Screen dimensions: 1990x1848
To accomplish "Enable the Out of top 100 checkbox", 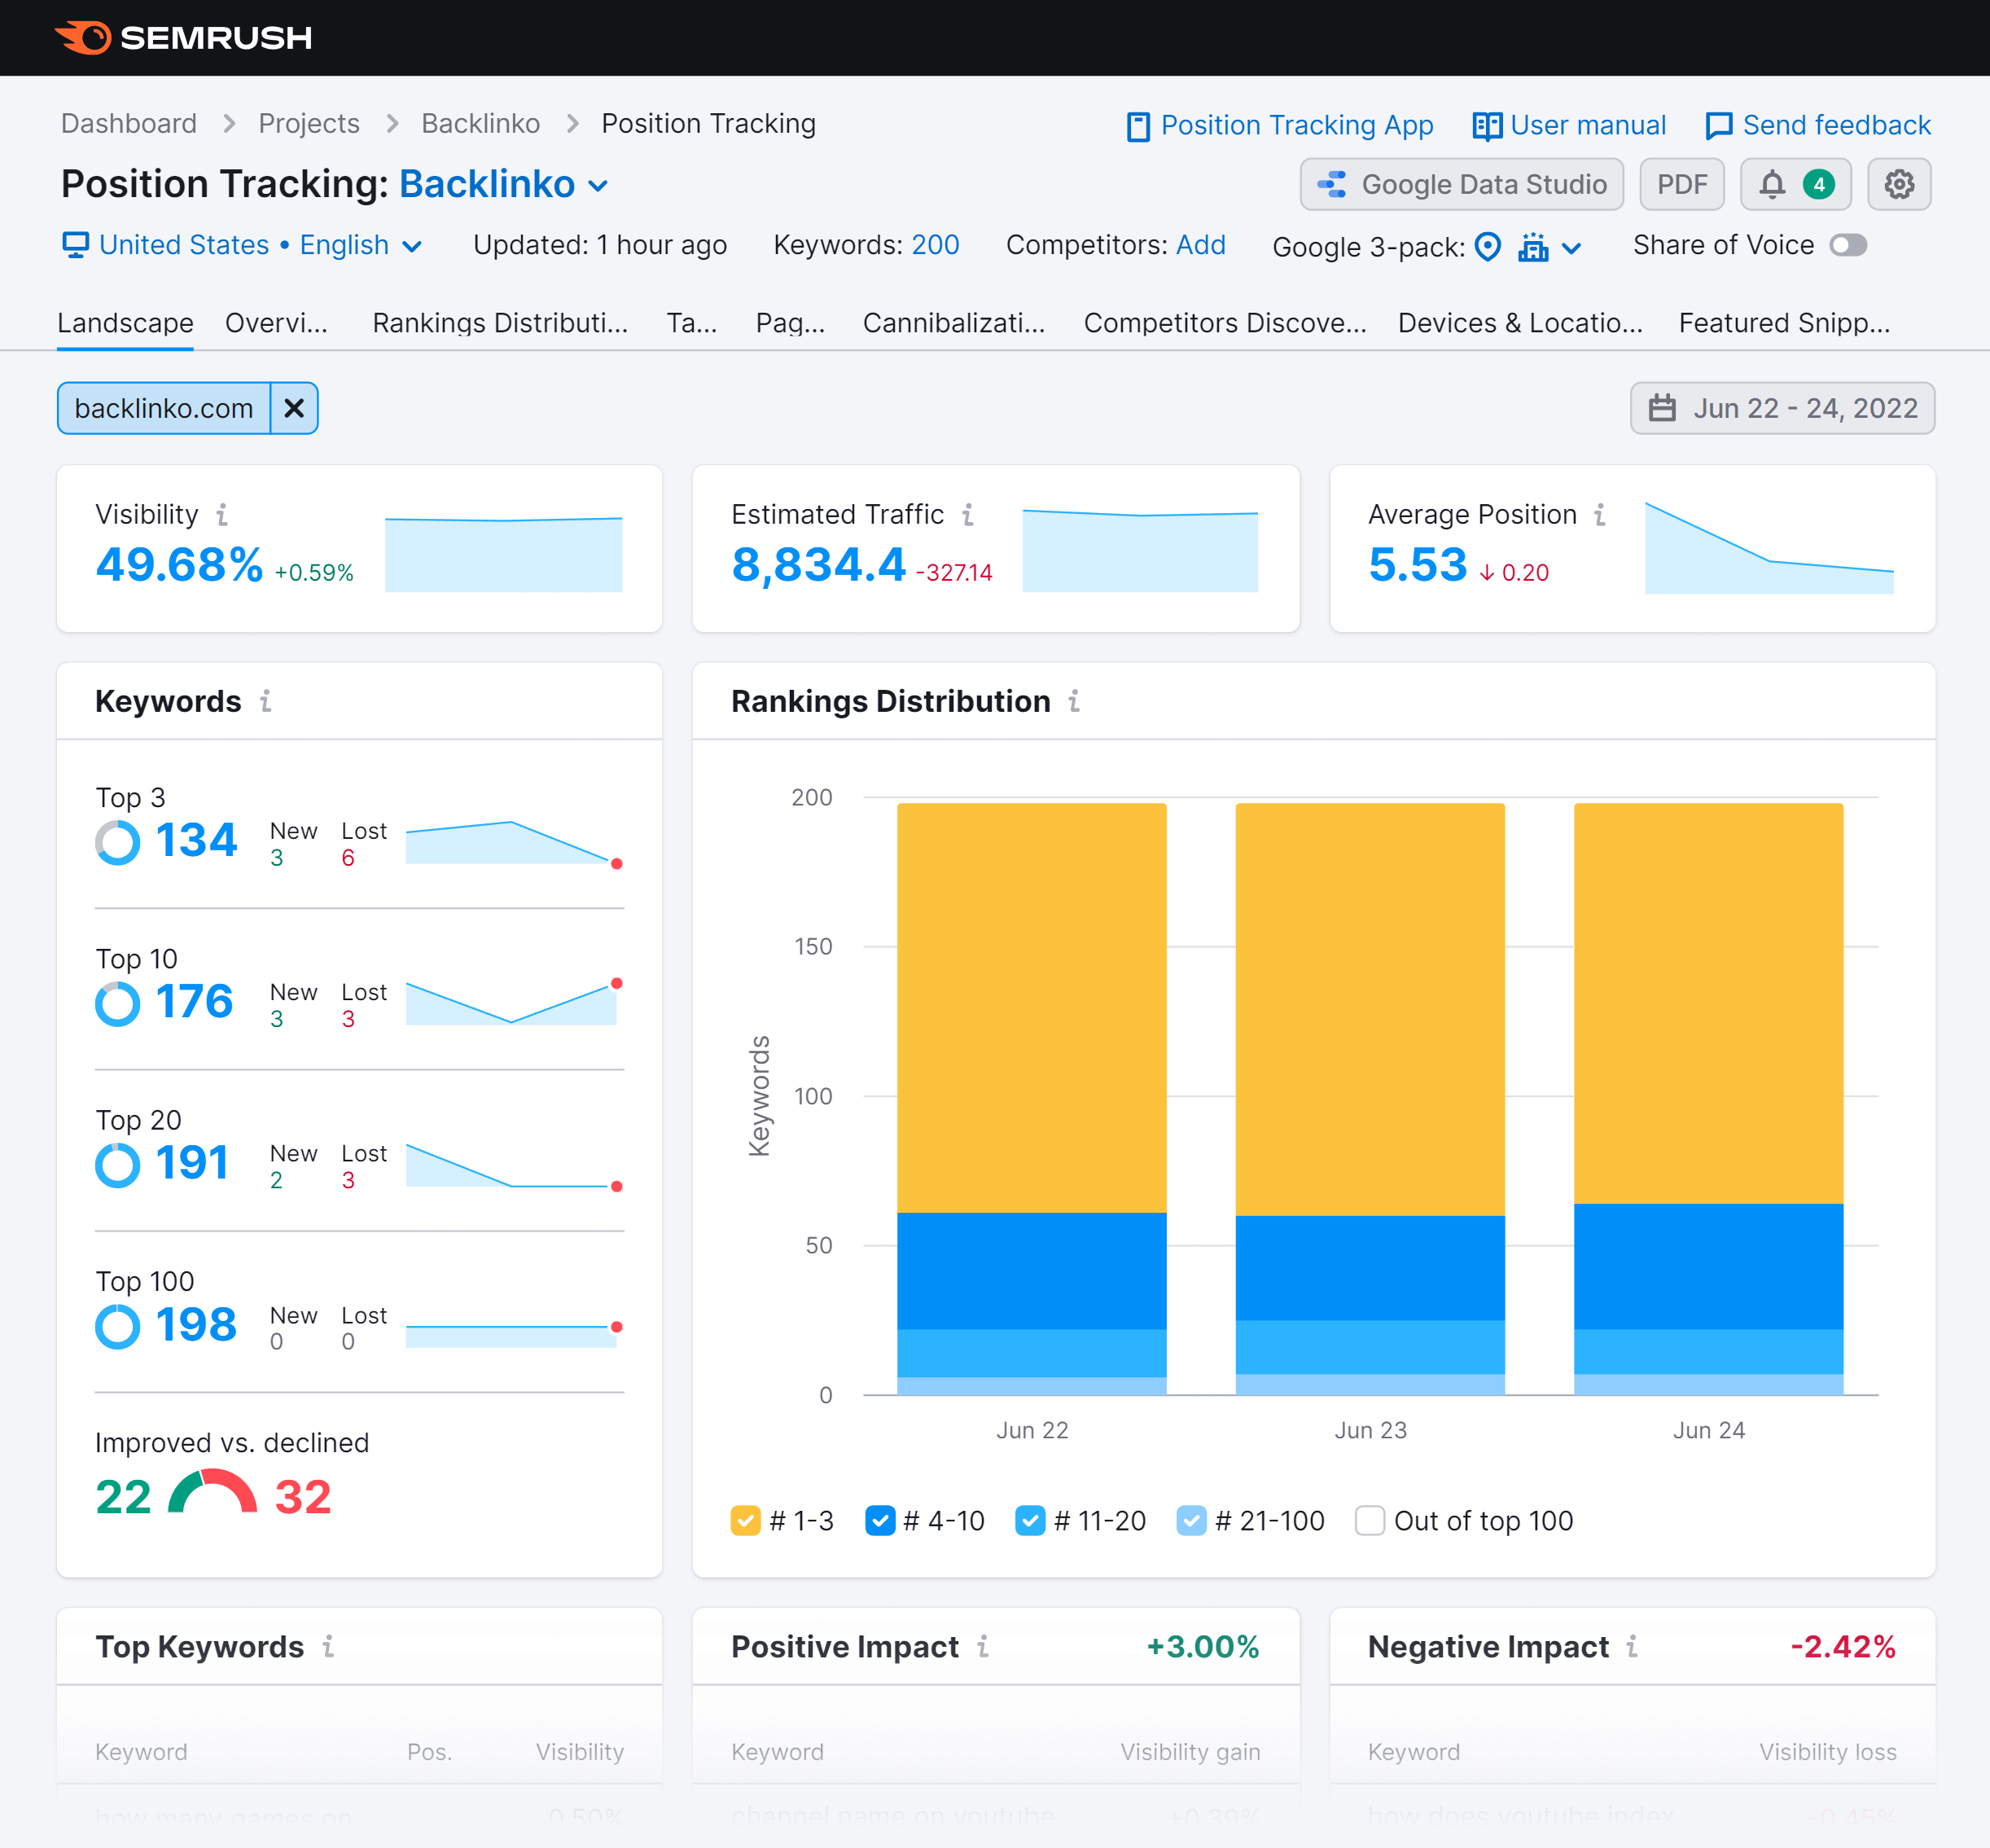I will point(1370,1521).
